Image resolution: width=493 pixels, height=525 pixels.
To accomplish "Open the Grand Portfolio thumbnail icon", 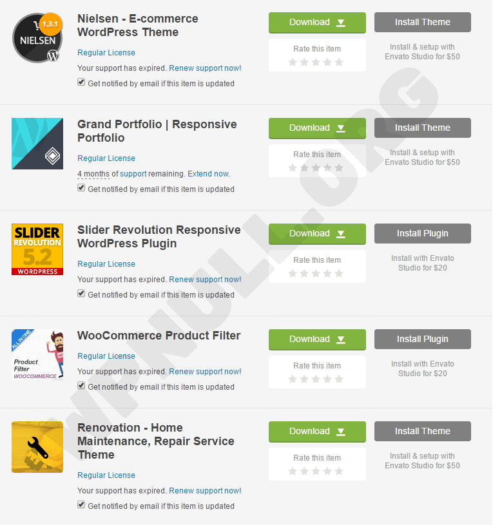I will pyautogui.click(x=37, y=144).
